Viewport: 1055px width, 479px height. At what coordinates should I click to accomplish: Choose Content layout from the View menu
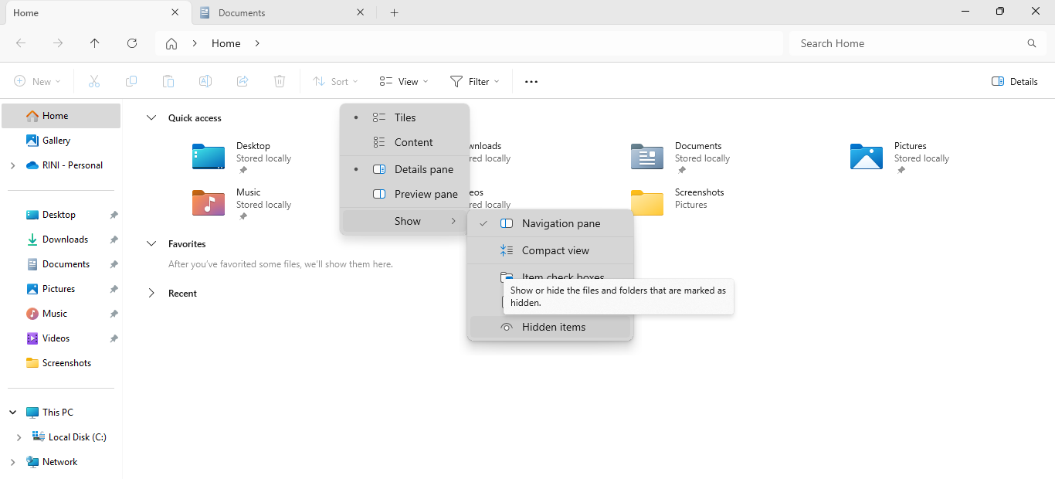(413, 142)
